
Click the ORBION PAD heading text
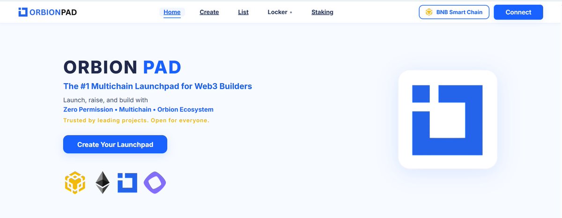coord(122,68)
